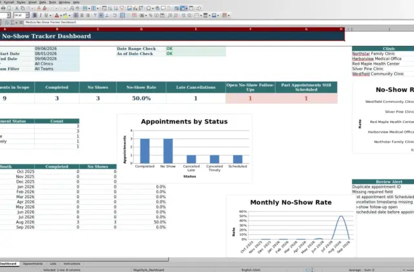
Task: Click the Find and Replace icon
Action: point(72,8)
